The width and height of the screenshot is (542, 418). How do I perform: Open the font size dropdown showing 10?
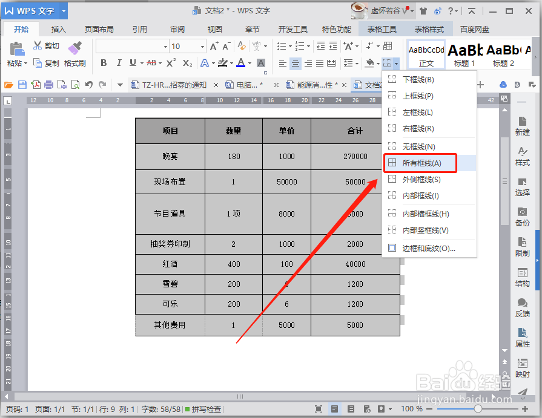click(202, 47)
